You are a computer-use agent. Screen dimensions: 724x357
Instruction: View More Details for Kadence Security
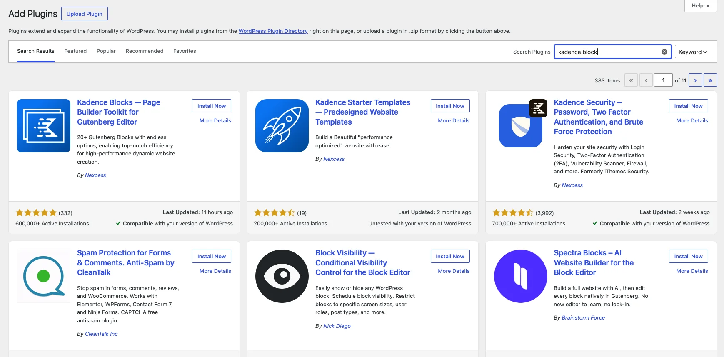pos(692,120)
